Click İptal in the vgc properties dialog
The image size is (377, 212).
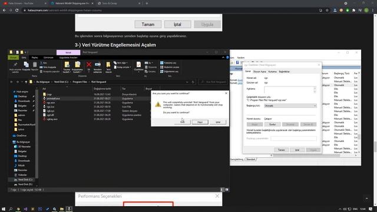click(297, 150)
